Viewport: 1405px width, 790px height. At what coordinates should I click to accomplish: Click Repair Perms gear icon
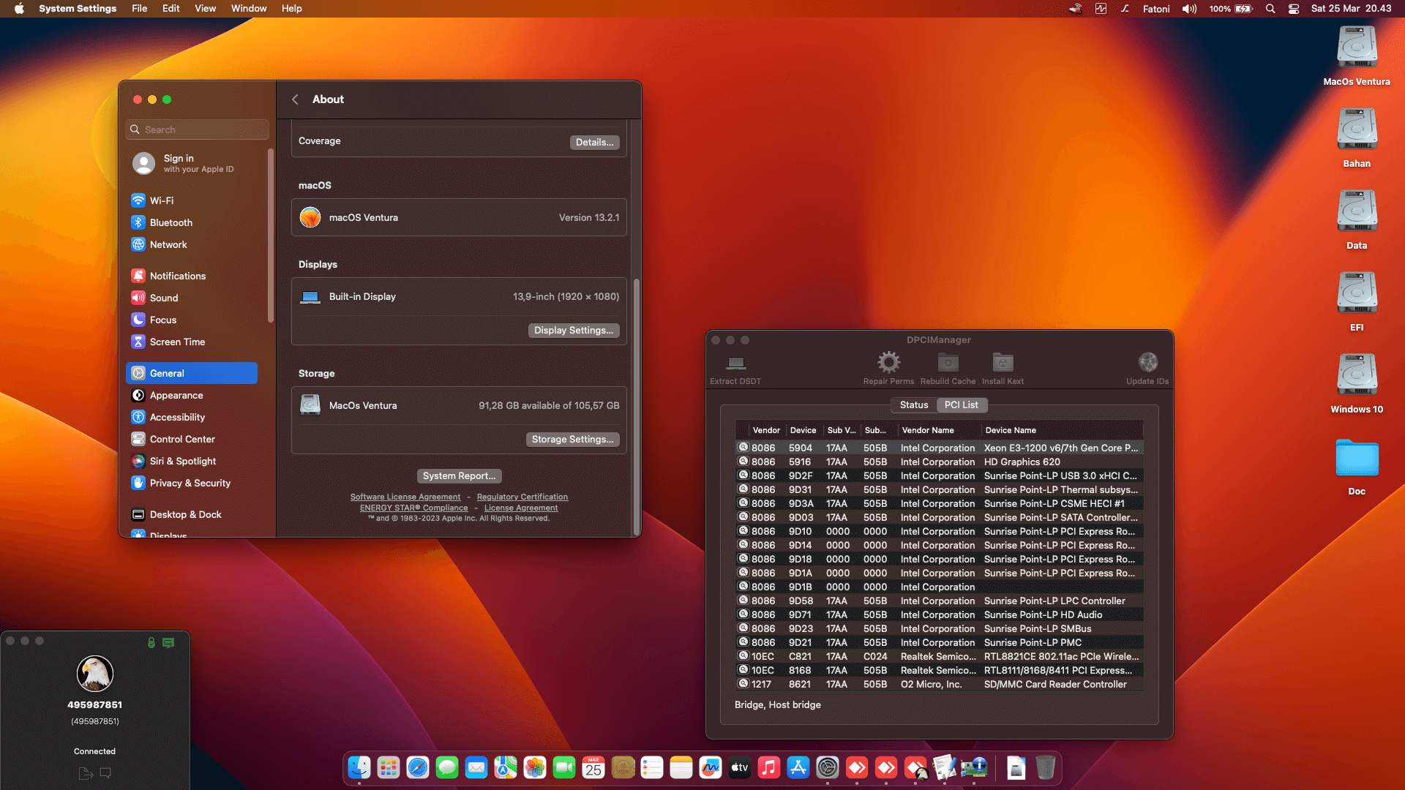pos(888,362)
